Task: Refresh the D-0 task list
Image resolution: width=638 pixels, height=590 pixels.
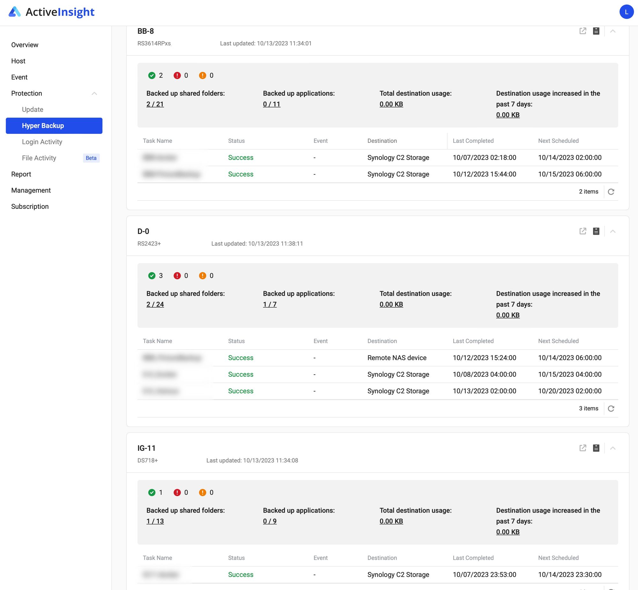Action: [x=611, y=408]
